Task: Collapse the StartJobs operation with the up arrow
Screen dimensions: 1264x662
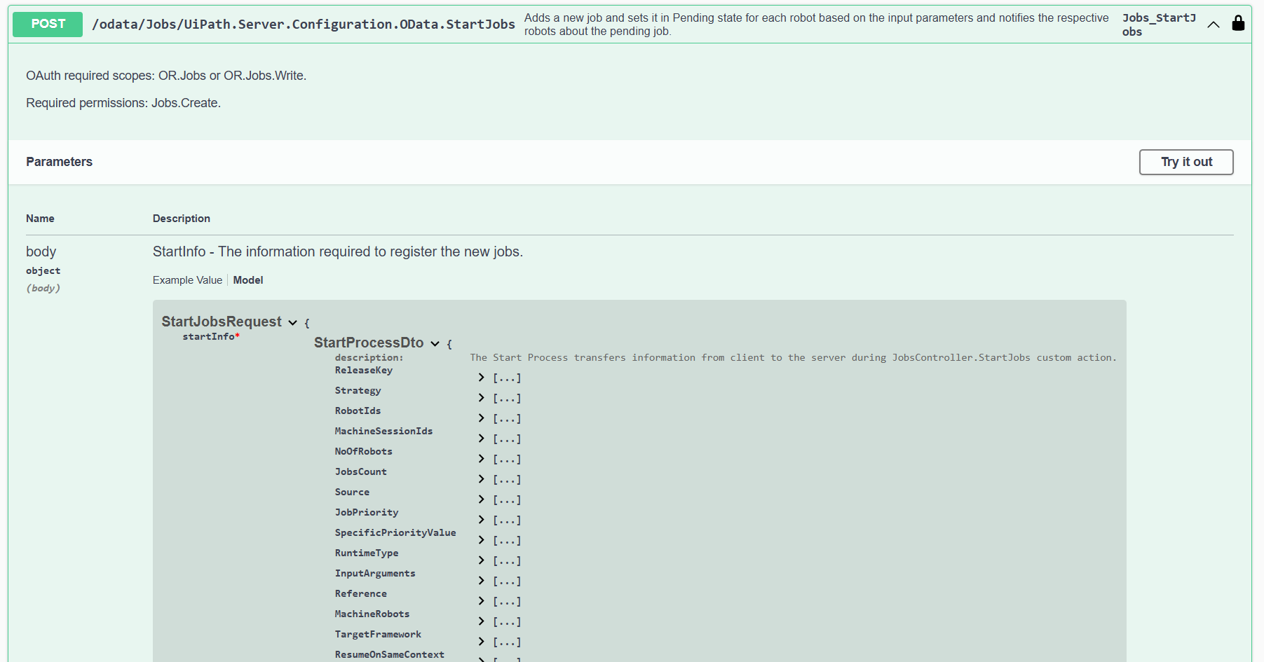Action: pyautogui.click(x=1214, y=25)
